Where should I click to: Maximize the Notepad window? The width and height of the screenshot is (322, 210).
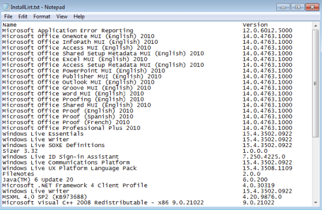coord(298,7)
